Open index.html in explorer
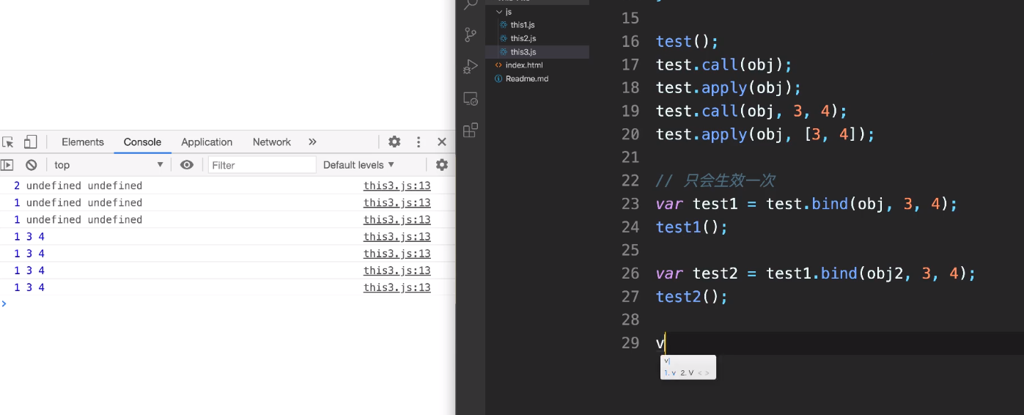 pyautogui.click(x=524, y=65)
